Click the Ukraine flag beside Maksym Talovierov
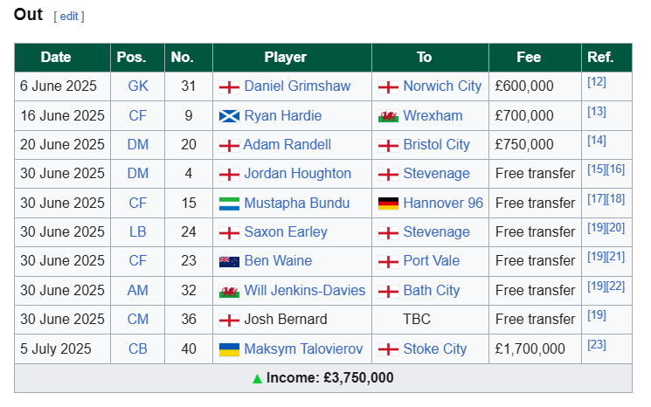Screen dimensions: 651x407 click(x=229, y=349)
